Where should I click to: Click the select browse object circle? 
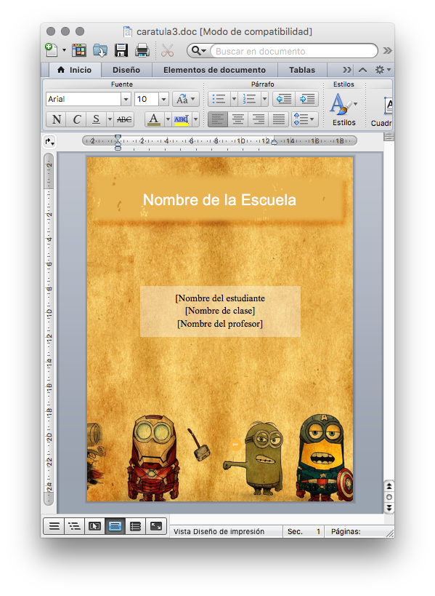(x=389, y=497)
